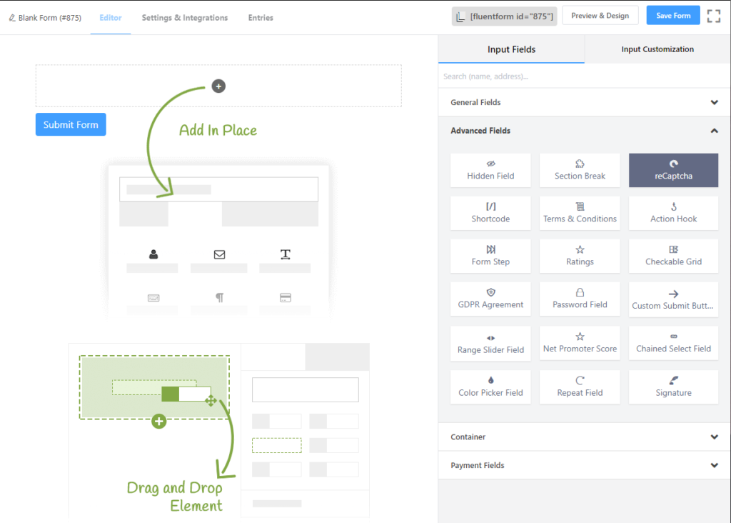Add the Range Slider Field

490,344
